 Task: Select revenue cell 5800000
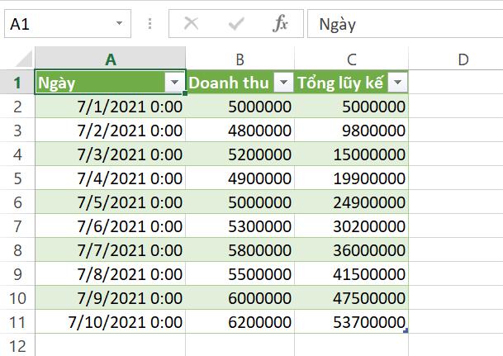tap(240, 249)
